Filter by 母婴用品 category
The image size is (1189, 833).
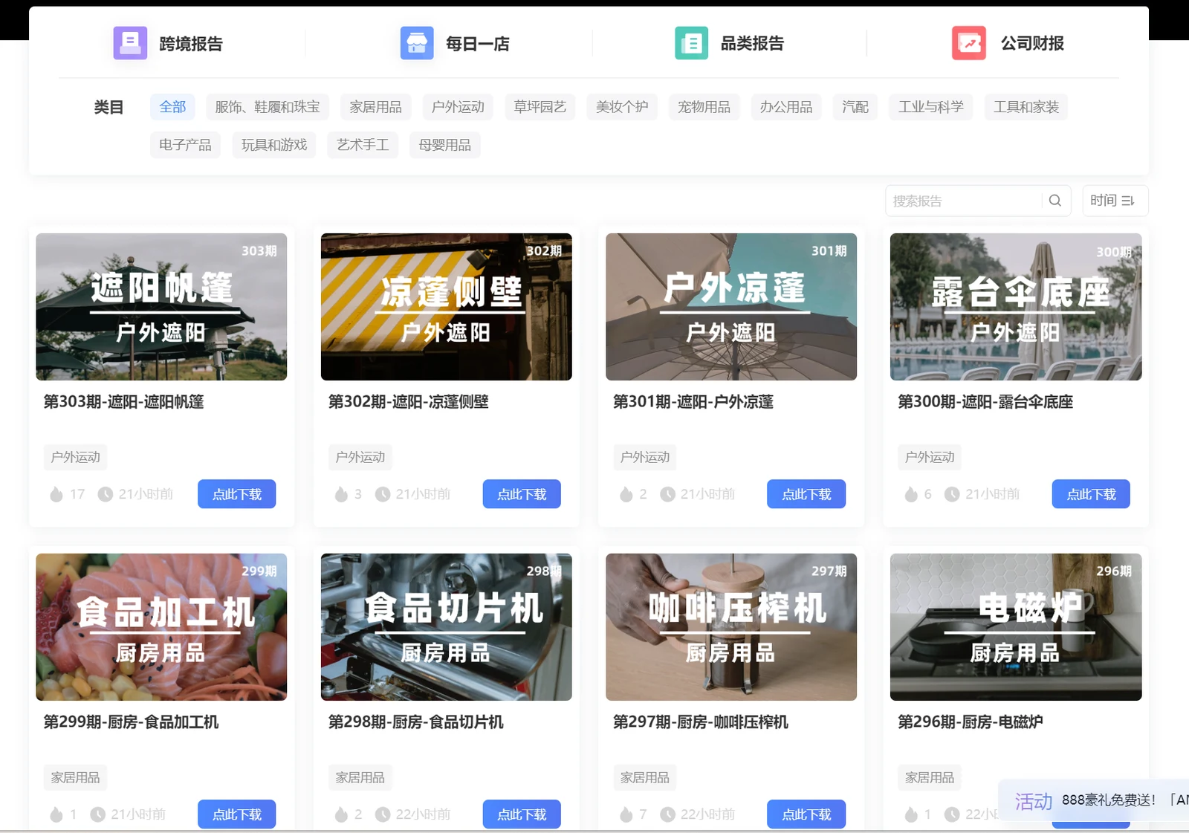coord(445,145)
